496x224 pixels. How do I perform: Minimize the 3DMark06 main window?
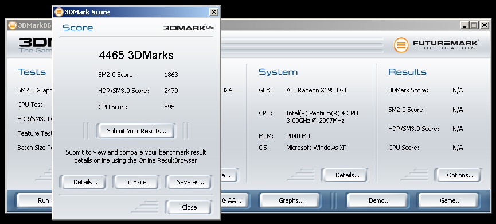coord(464,25)
